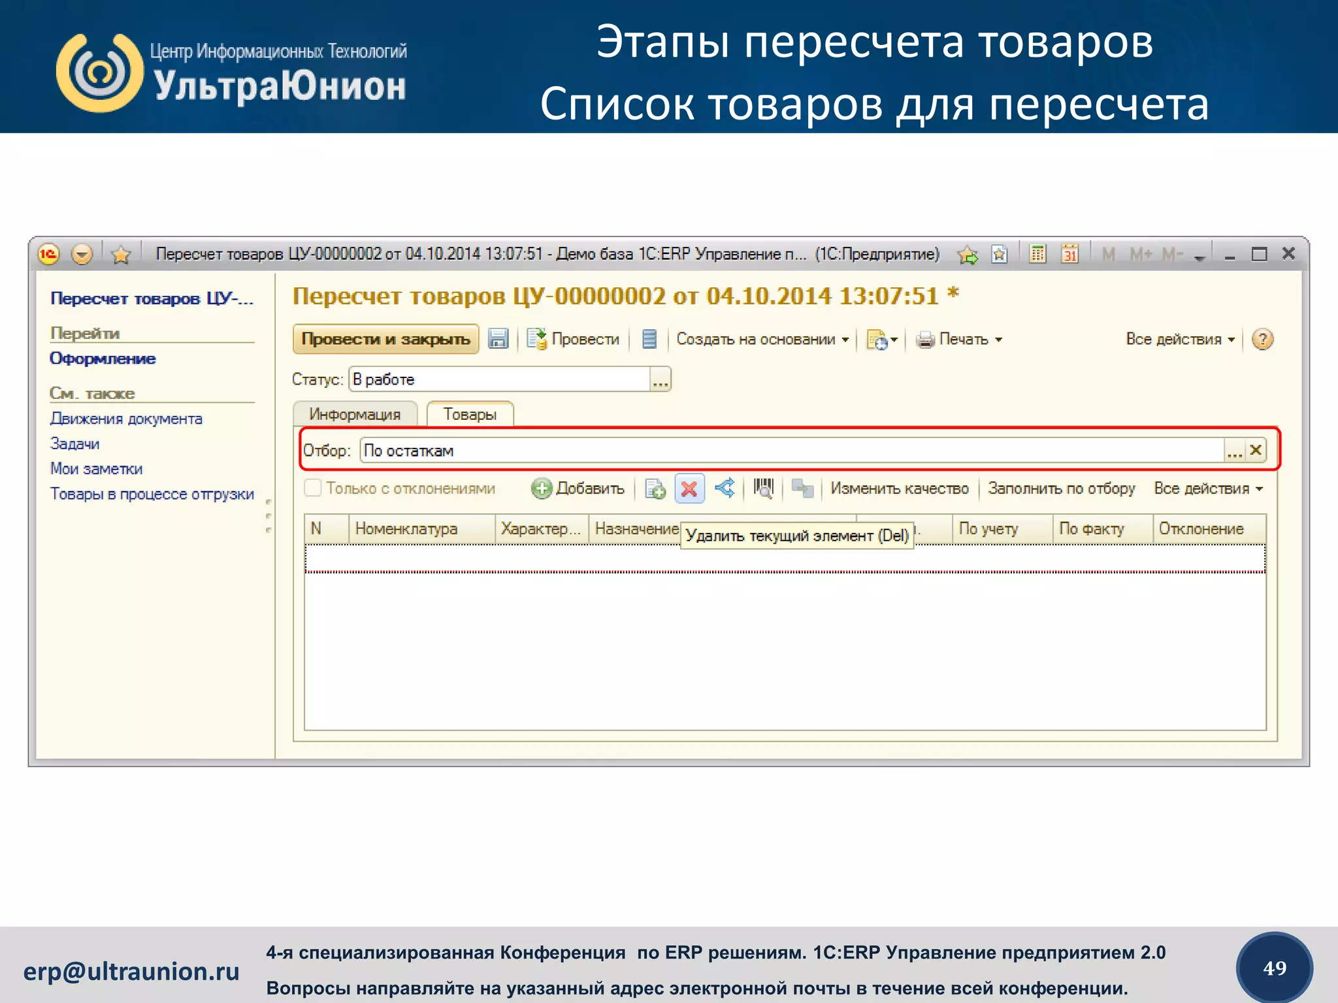Screen dimensions: 1338x1003
Task: Open Оформление navigation link
Action: tap(103, 358)
